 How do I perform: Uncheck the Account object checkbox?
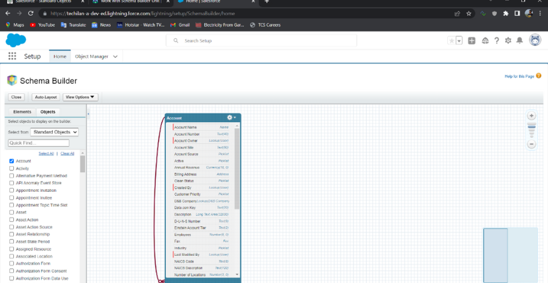12,161
